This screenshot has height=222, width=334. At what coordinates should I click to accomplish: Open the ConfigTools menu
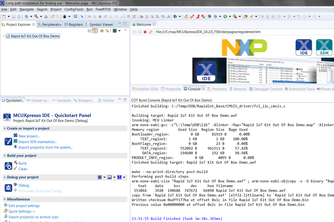(74, 9)
